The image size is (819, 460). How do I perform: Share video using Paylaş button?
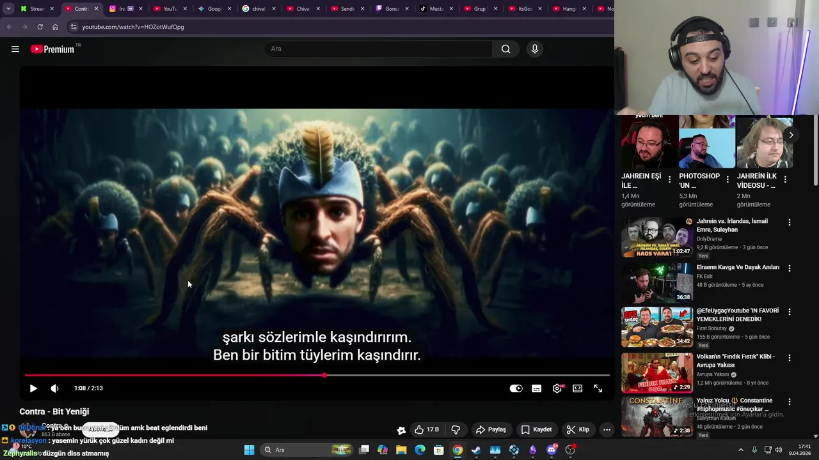click(x=491, y=429)
